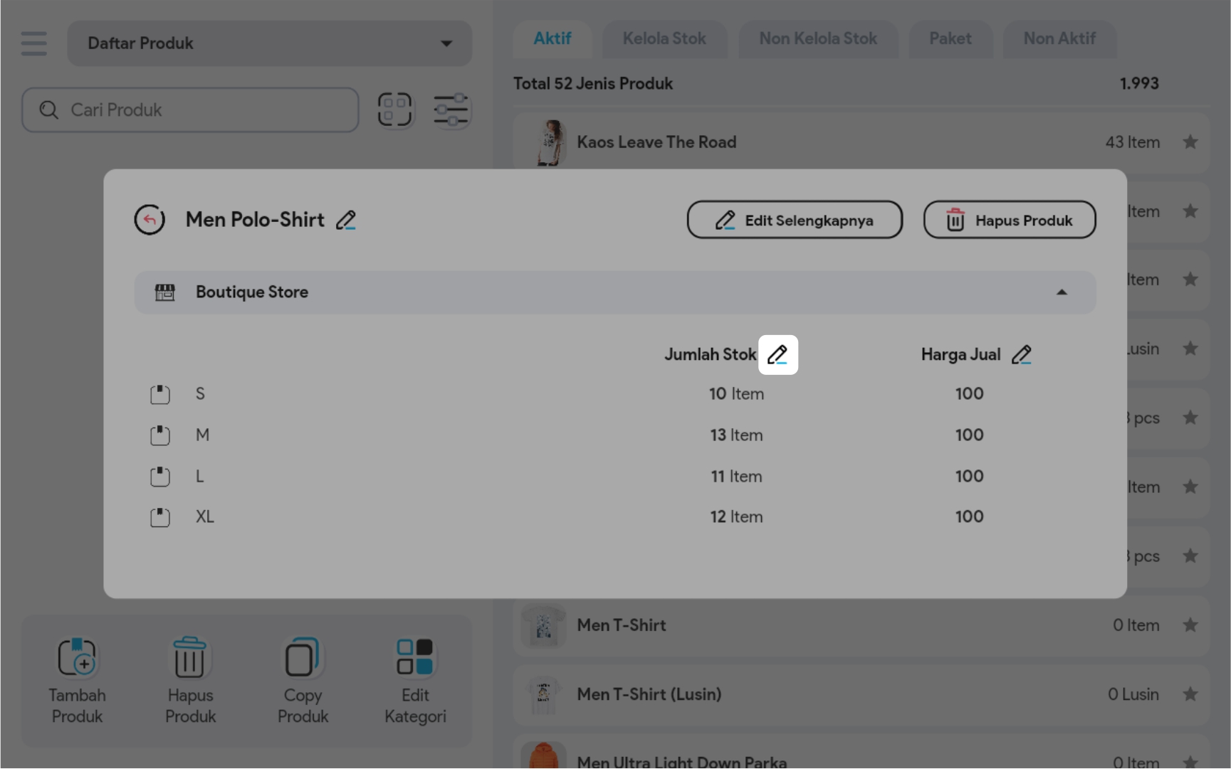Image resolution: width=1231 pixels, height=769 pixels.
Task: Click the Tambah Produk icon
Action: (x=77, y=657)
